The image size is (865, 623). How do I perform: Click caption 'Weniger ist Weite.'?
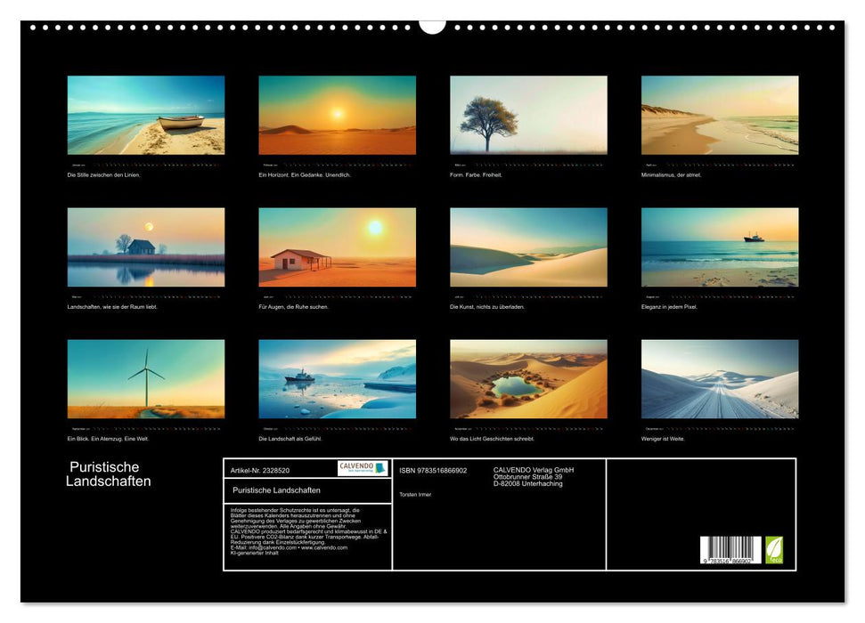(x=663, y=439)
